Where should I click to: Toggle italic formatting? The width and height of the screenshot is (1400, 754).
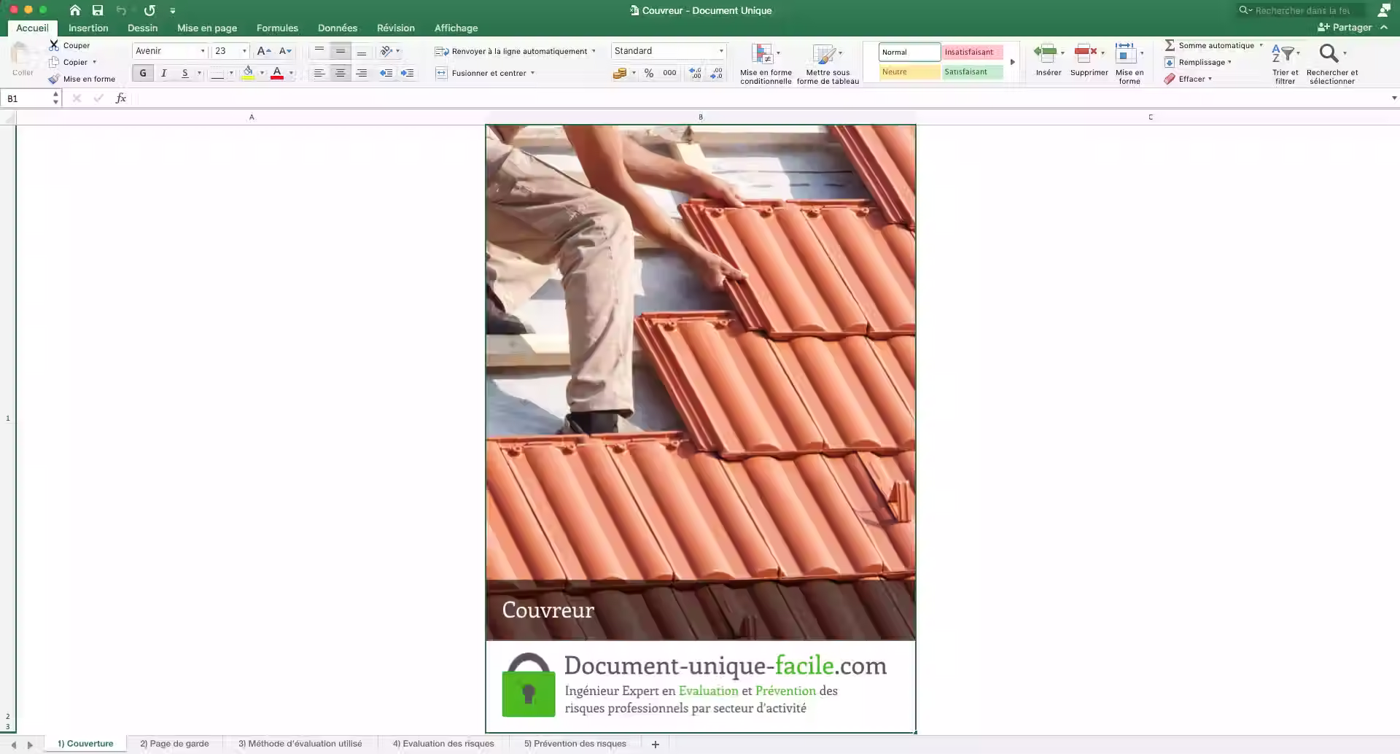pos(163,73)
